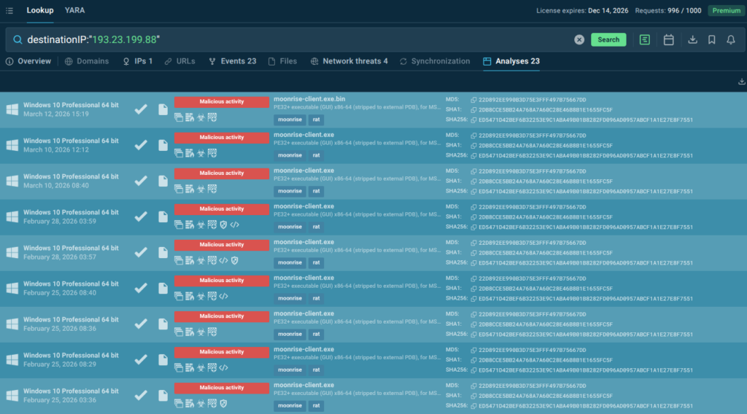Copy the MD5 hash of March 12 analysis
747x414 pixels.
(x=473, y=100)
